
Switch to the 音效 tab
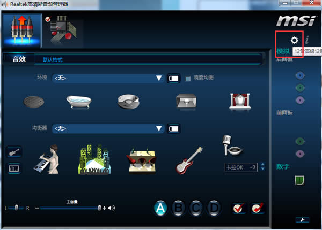(19, 59)
